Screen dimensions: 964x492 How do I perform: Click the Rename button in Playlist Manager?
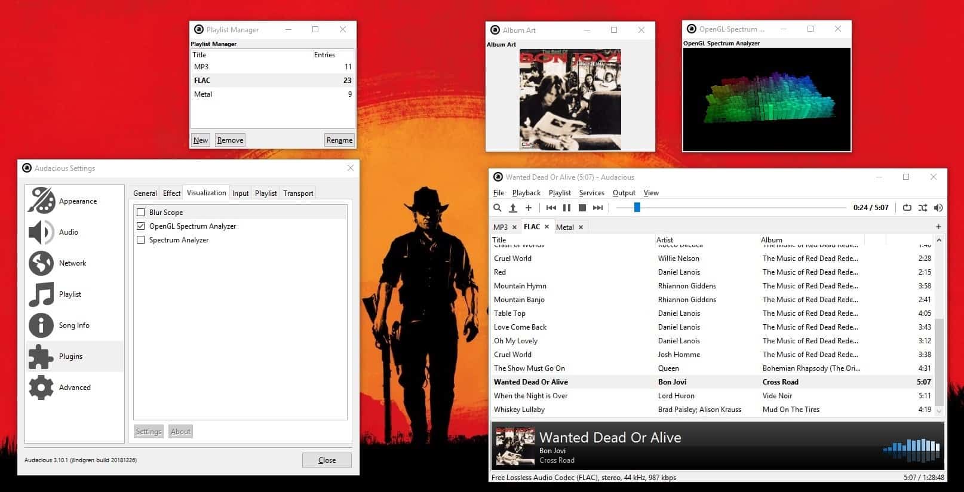(x=339, y=140)
